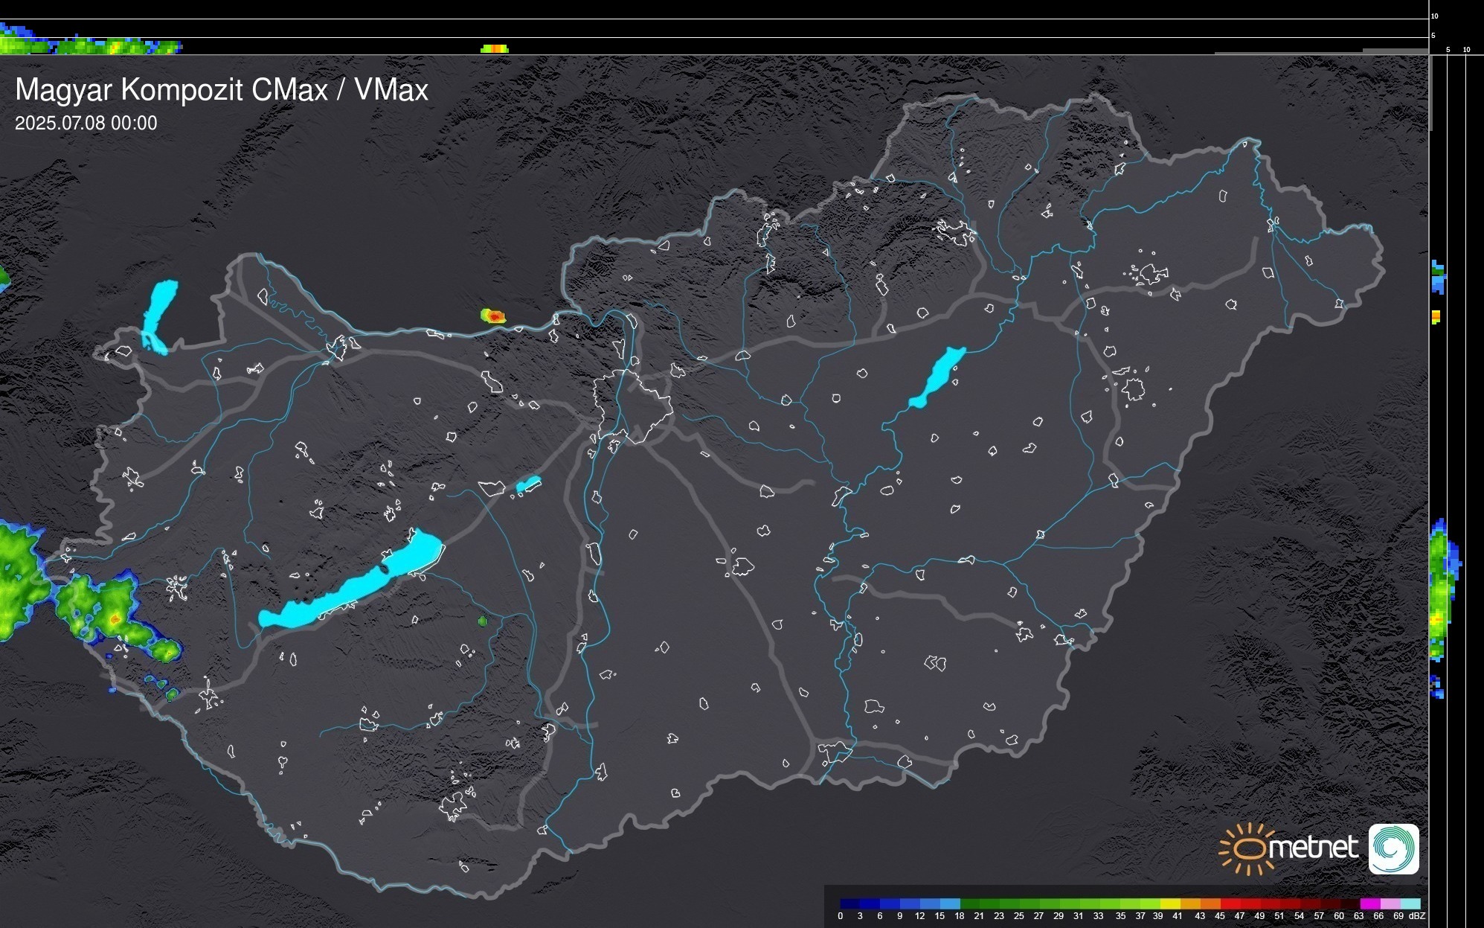
Task: Click the red storm cell on the northern border
Action: 494,316
